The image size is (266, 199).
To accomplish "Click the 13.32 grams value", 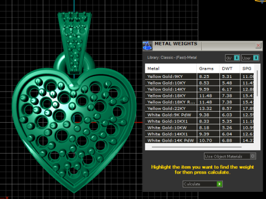I will tap(206, 108).
